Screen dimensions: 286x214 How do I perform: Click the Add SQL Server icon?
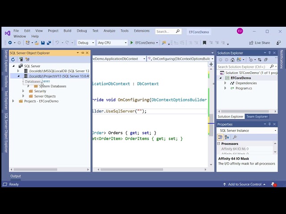point(21,59)
